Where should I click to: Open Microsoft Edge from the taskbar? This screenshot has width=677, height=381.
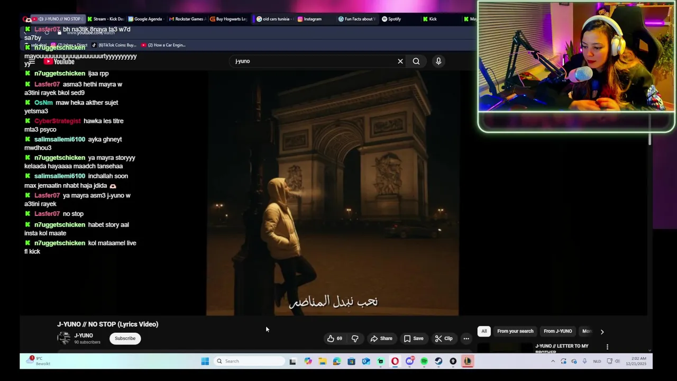336,361
